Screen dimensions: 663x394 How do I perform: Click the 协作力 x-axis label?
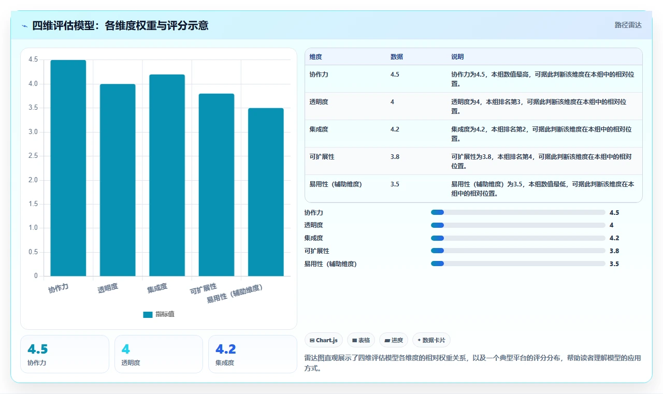[59, 288]
